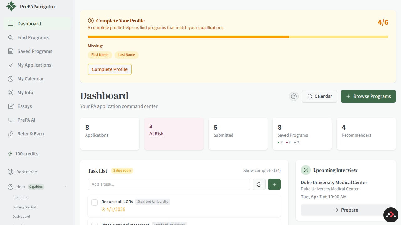Click the Help question mark icon in the sidebar

click(11, 187)
